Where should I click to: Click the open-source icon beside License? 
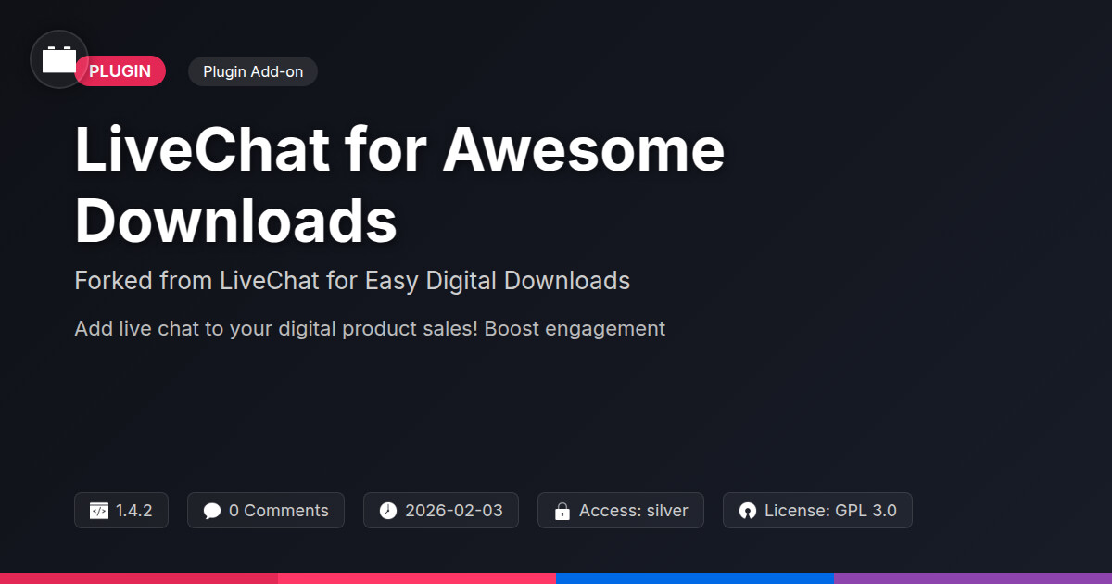point(748,511)
